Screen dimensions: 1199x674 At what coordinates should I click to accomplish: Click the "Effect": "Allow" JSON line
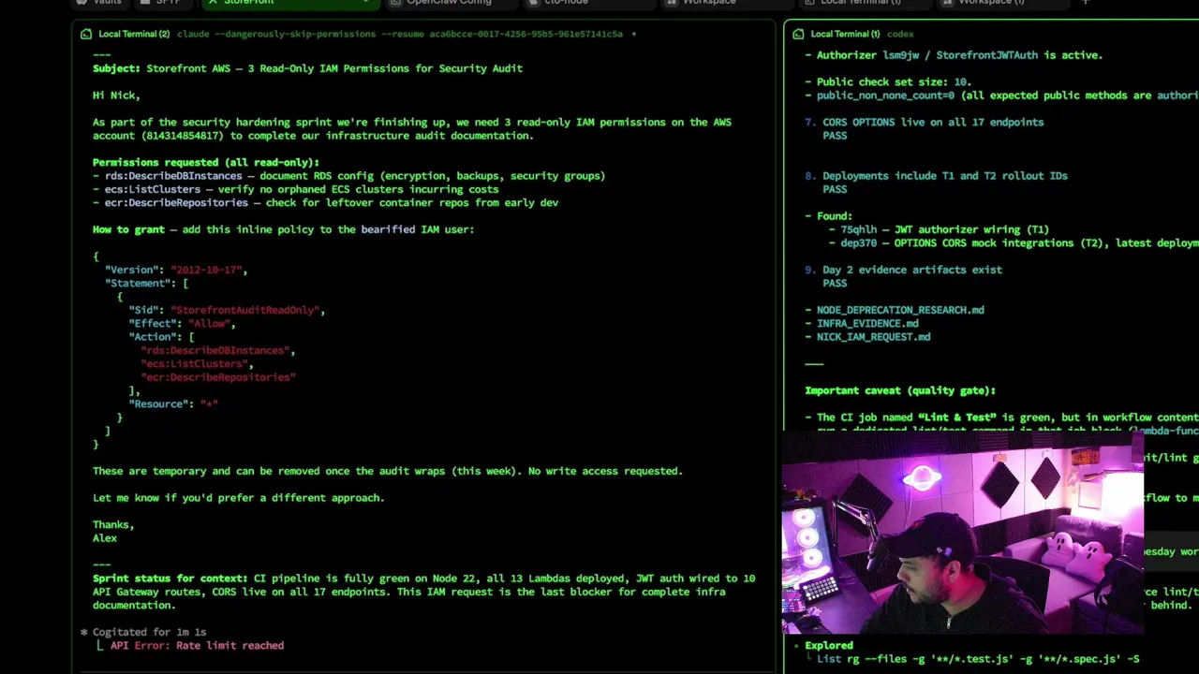click(x=182, y=324)
